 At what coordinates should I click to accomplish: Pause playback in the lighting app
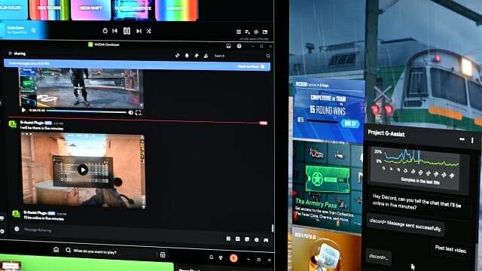127,31
